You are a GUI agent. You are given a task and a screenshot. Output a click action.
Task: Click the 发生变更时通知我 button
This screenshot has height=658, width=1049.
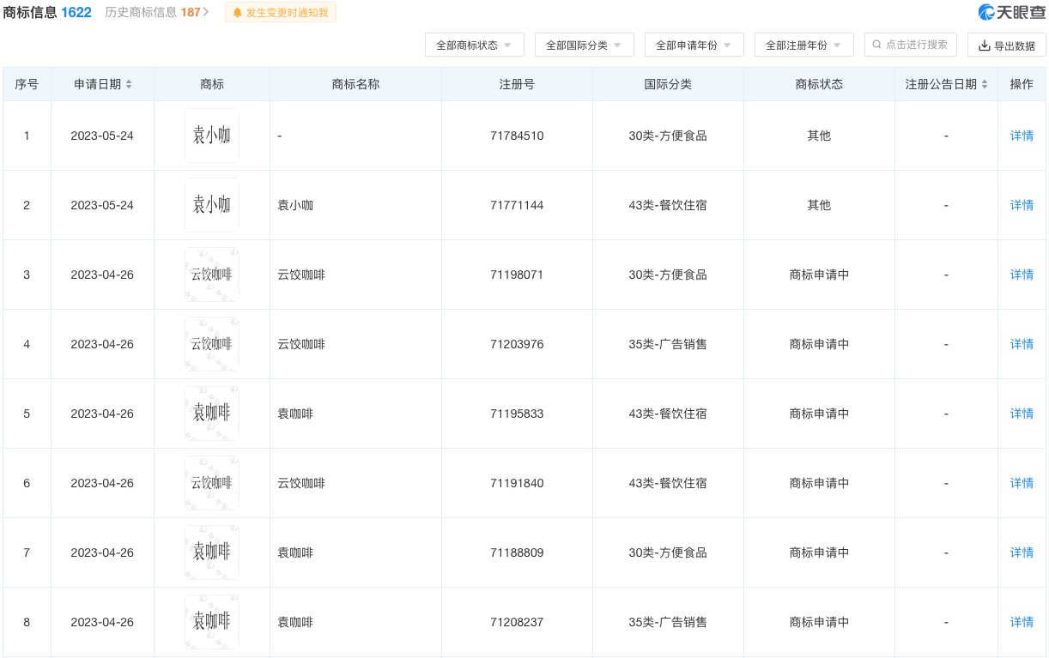tap(281, 13)
